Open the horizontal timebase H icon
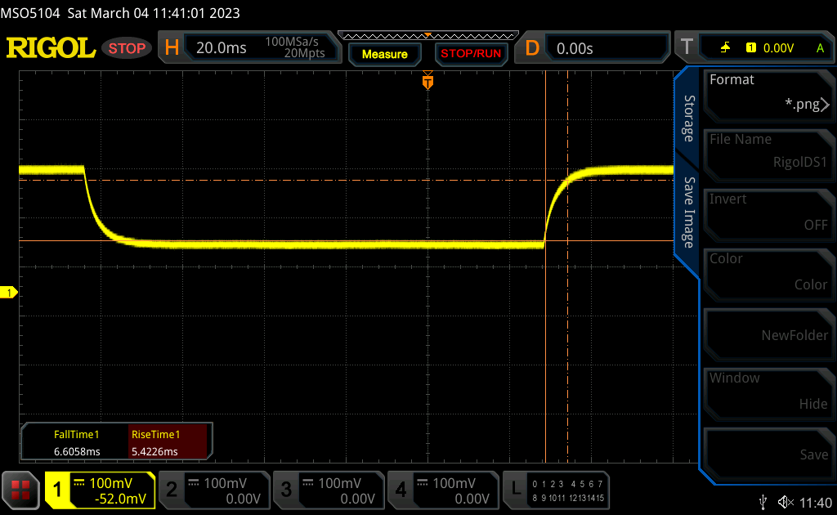The width and height of the screenshot is (837, 515). click(x=172, y=48)
